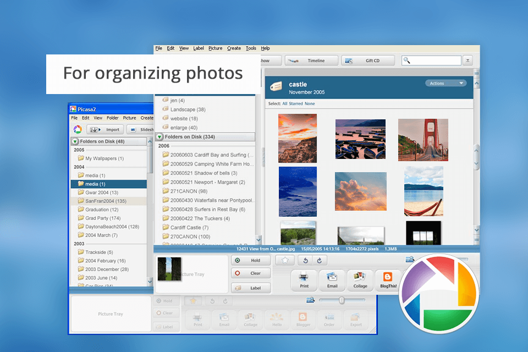Click the Picasa logo icon in Picasa2 toolbar

[78, 129]
